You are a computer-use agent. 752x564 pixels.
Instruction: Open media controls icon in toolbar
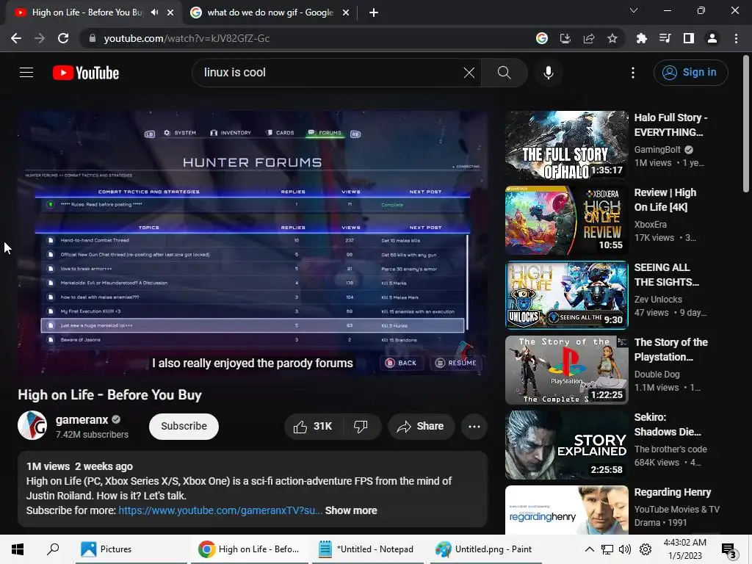665,38
